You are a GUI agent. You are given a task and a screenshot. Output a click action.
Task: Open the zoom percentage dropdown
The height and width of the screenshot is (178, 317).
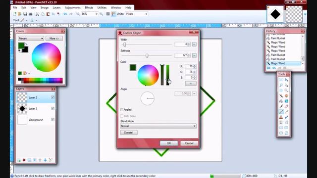[97, 14]
